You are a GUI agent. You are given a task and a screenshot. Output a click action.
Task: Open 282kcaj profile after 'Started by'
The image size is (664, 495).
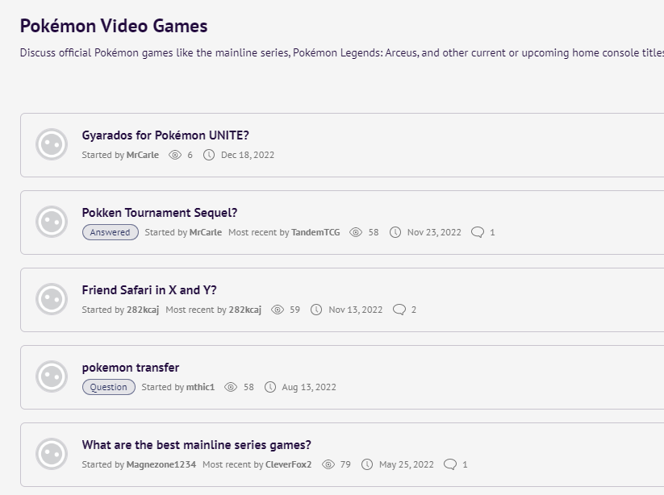click(x=143, y=310)
